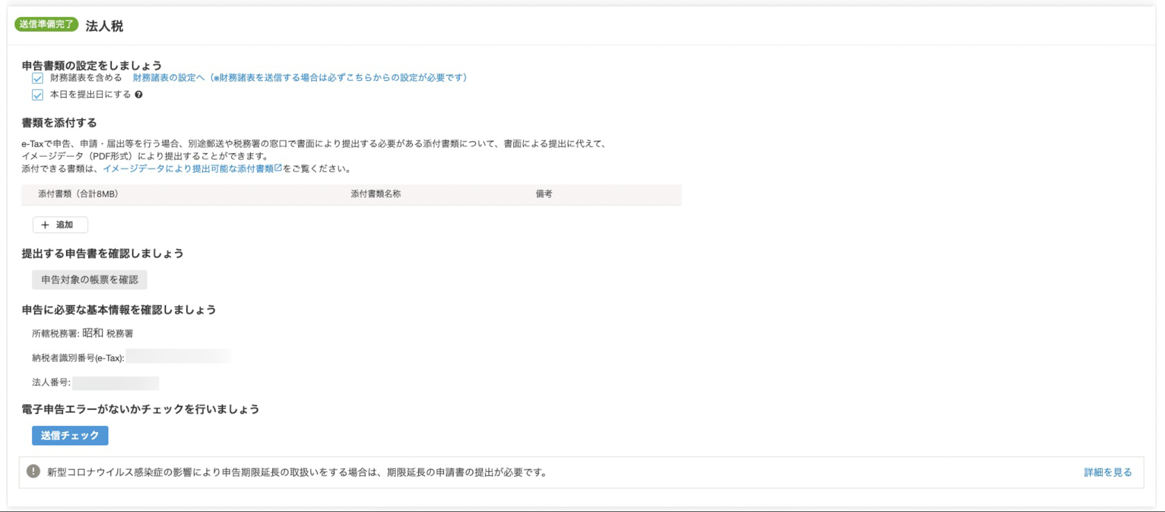Click 申告対象の帳票を確認 button

[89, 279]
